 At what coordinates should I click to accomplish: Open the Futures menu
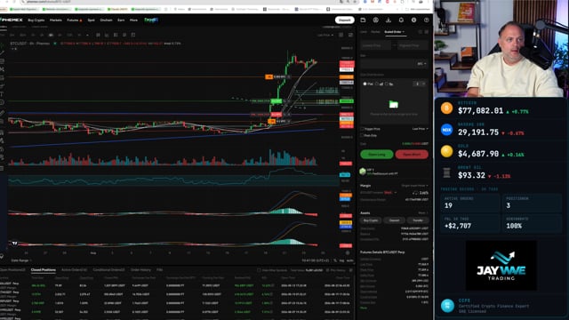(x=75, y=20)
